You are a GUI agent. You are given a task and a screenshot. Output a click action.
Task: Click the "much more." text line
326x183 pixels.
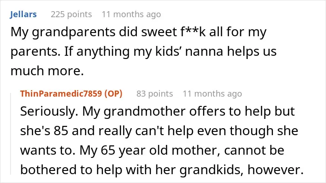pos(47,71)
